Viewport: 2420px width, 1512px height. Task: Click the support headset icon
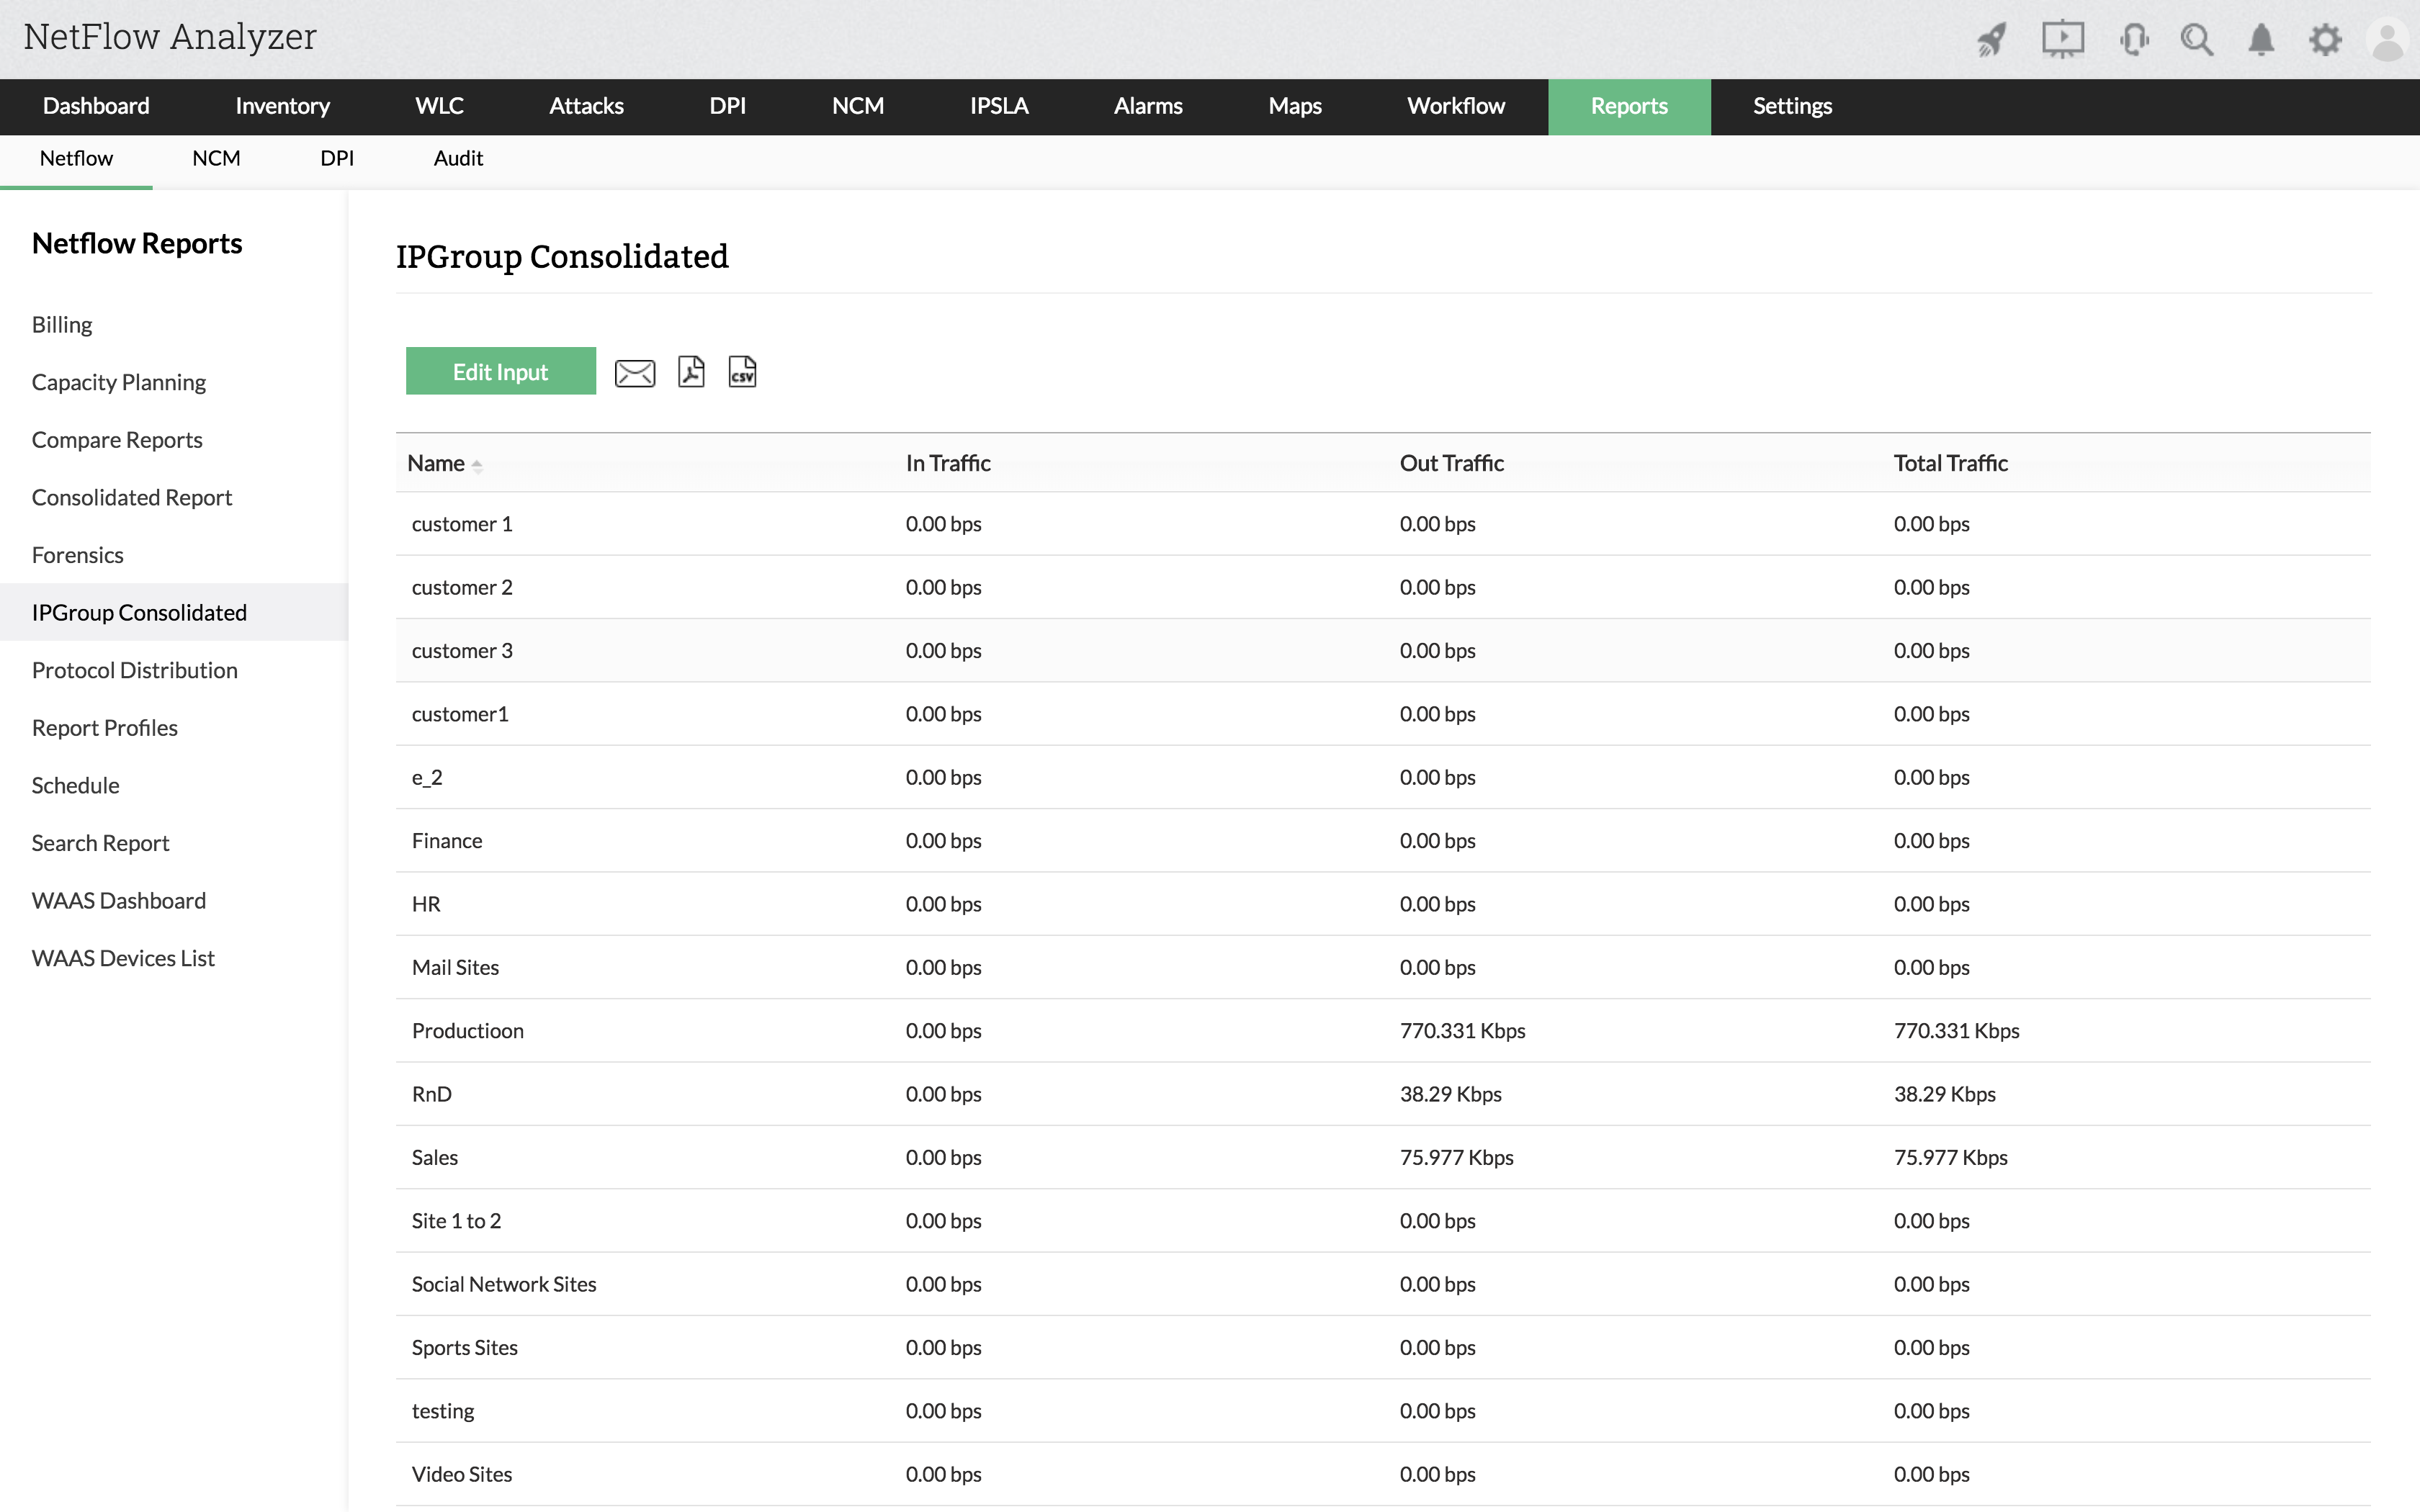[2133, 40]
